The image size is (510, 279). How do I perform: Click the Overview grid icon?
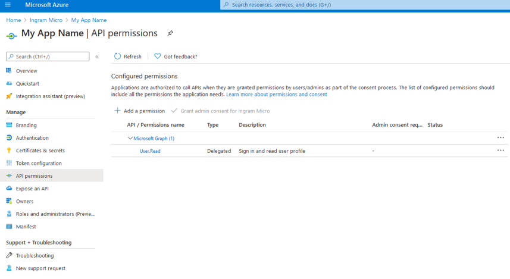9,71
